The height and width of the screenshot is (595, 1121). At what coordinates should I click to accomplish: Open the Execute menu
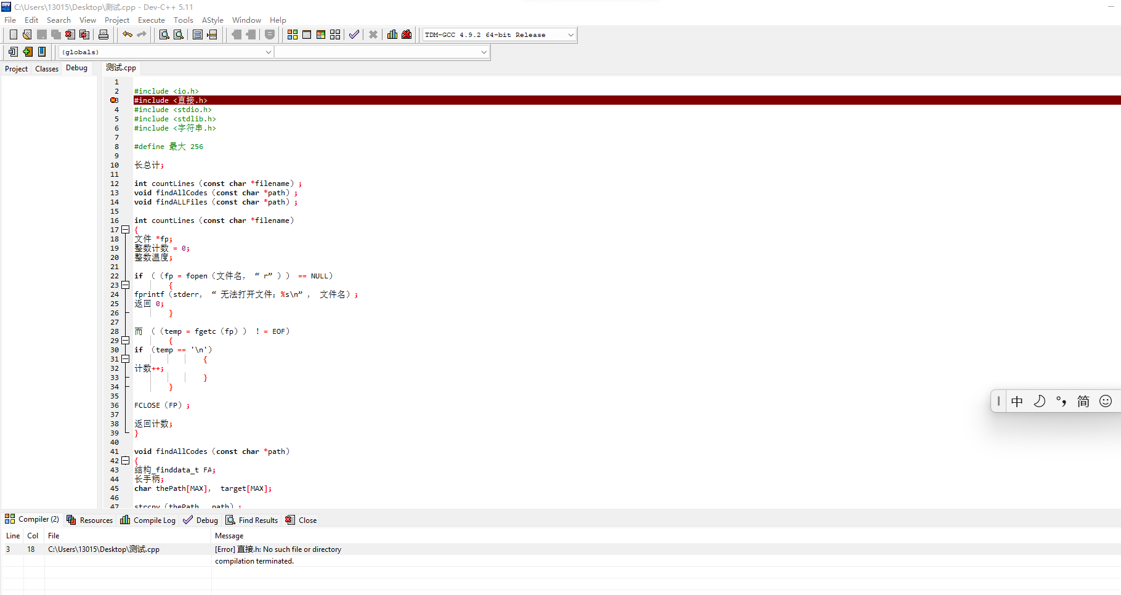point(151,20)
